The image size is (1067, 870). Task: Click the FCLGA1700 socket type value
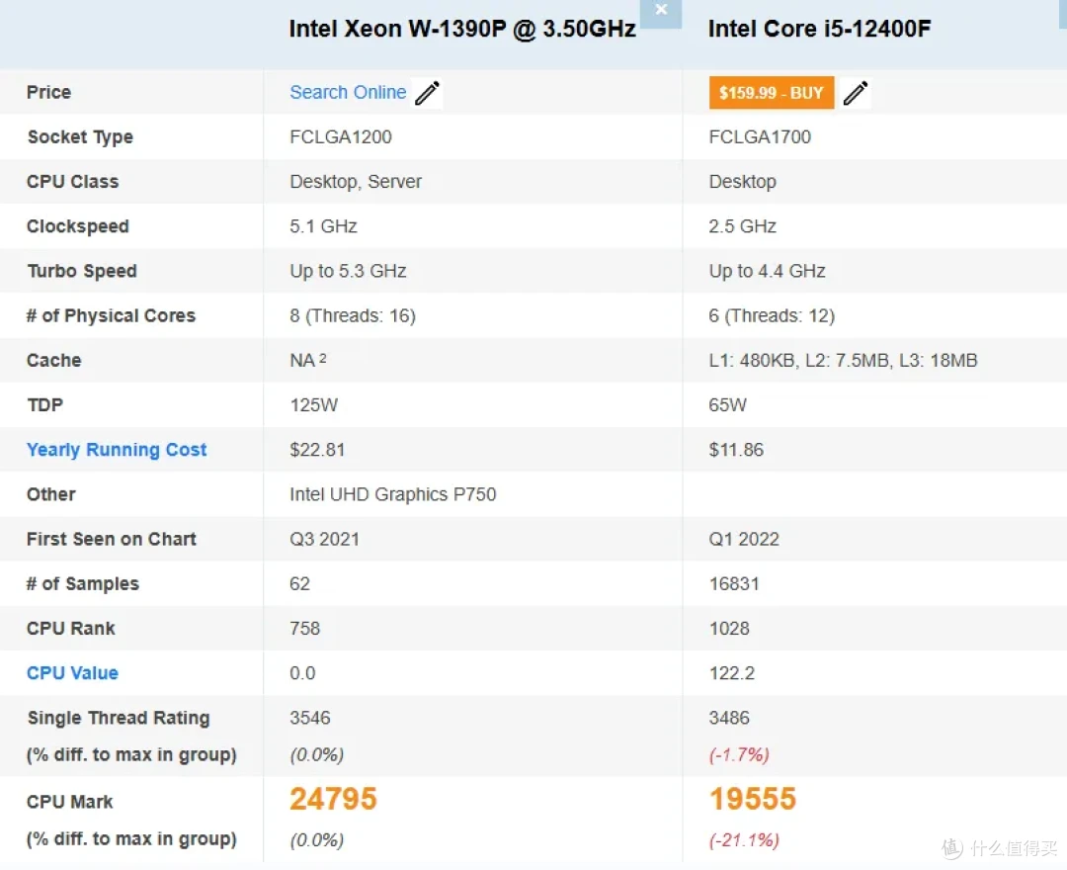(x=760, y=136)
